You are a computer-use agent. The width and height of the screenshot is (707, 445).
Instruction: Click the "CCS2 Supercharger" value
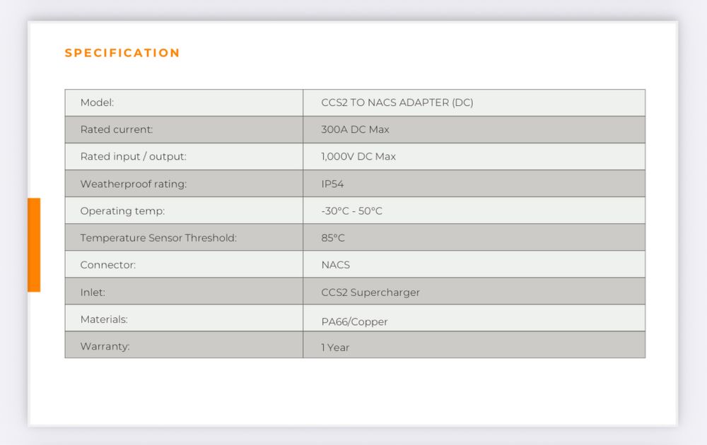click(370, 292)
